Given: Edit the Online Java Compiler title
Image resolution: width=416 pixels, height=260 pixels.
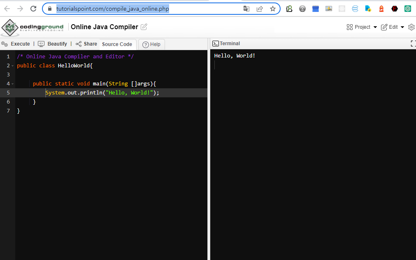Looking at the screenshot, I should point(144,27).
